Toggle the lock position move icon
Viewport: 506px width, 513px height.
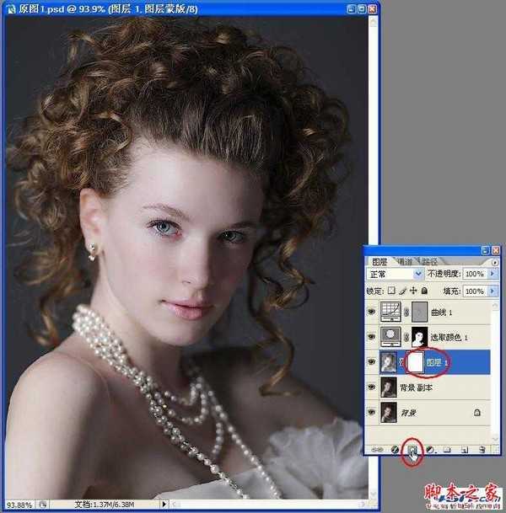click(x=413, y=291)
